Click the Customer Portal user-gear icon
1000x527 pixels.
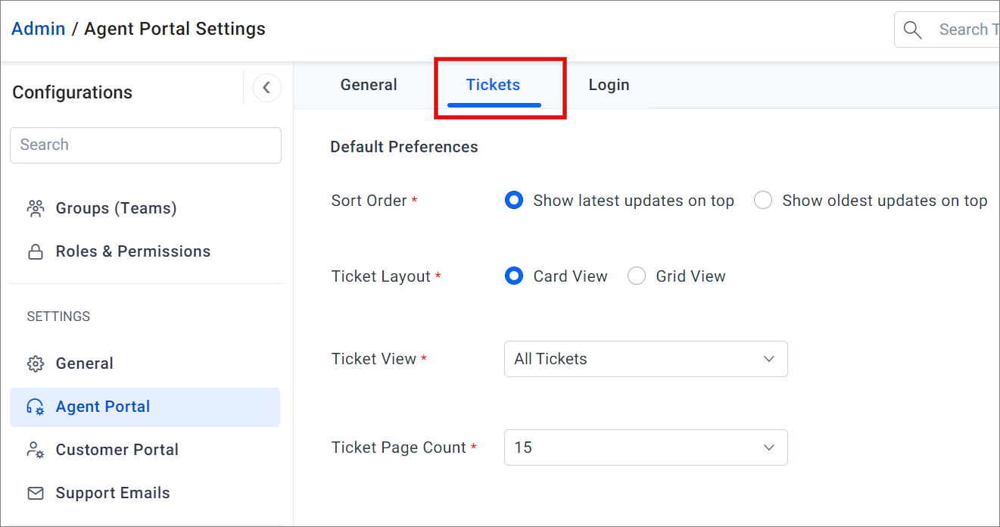point(36,450)
